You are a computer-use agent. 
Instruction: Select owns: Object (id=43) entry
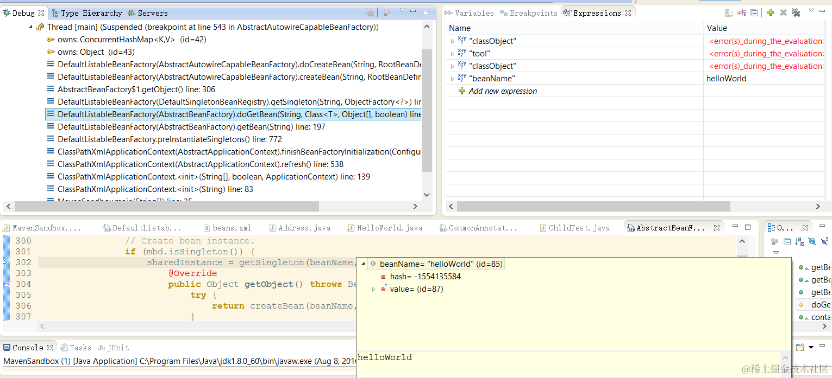(x=90, y=52)
